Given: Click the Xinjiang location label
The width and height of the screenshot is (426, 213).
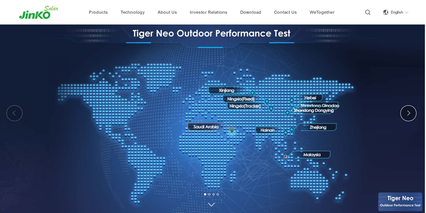Looking at the screenshot, I should (x=227, y=90).
